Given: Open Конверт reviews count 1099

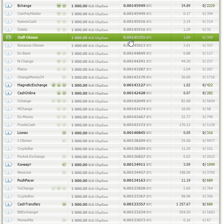Looking at the screenshot, I should [211, 164].
